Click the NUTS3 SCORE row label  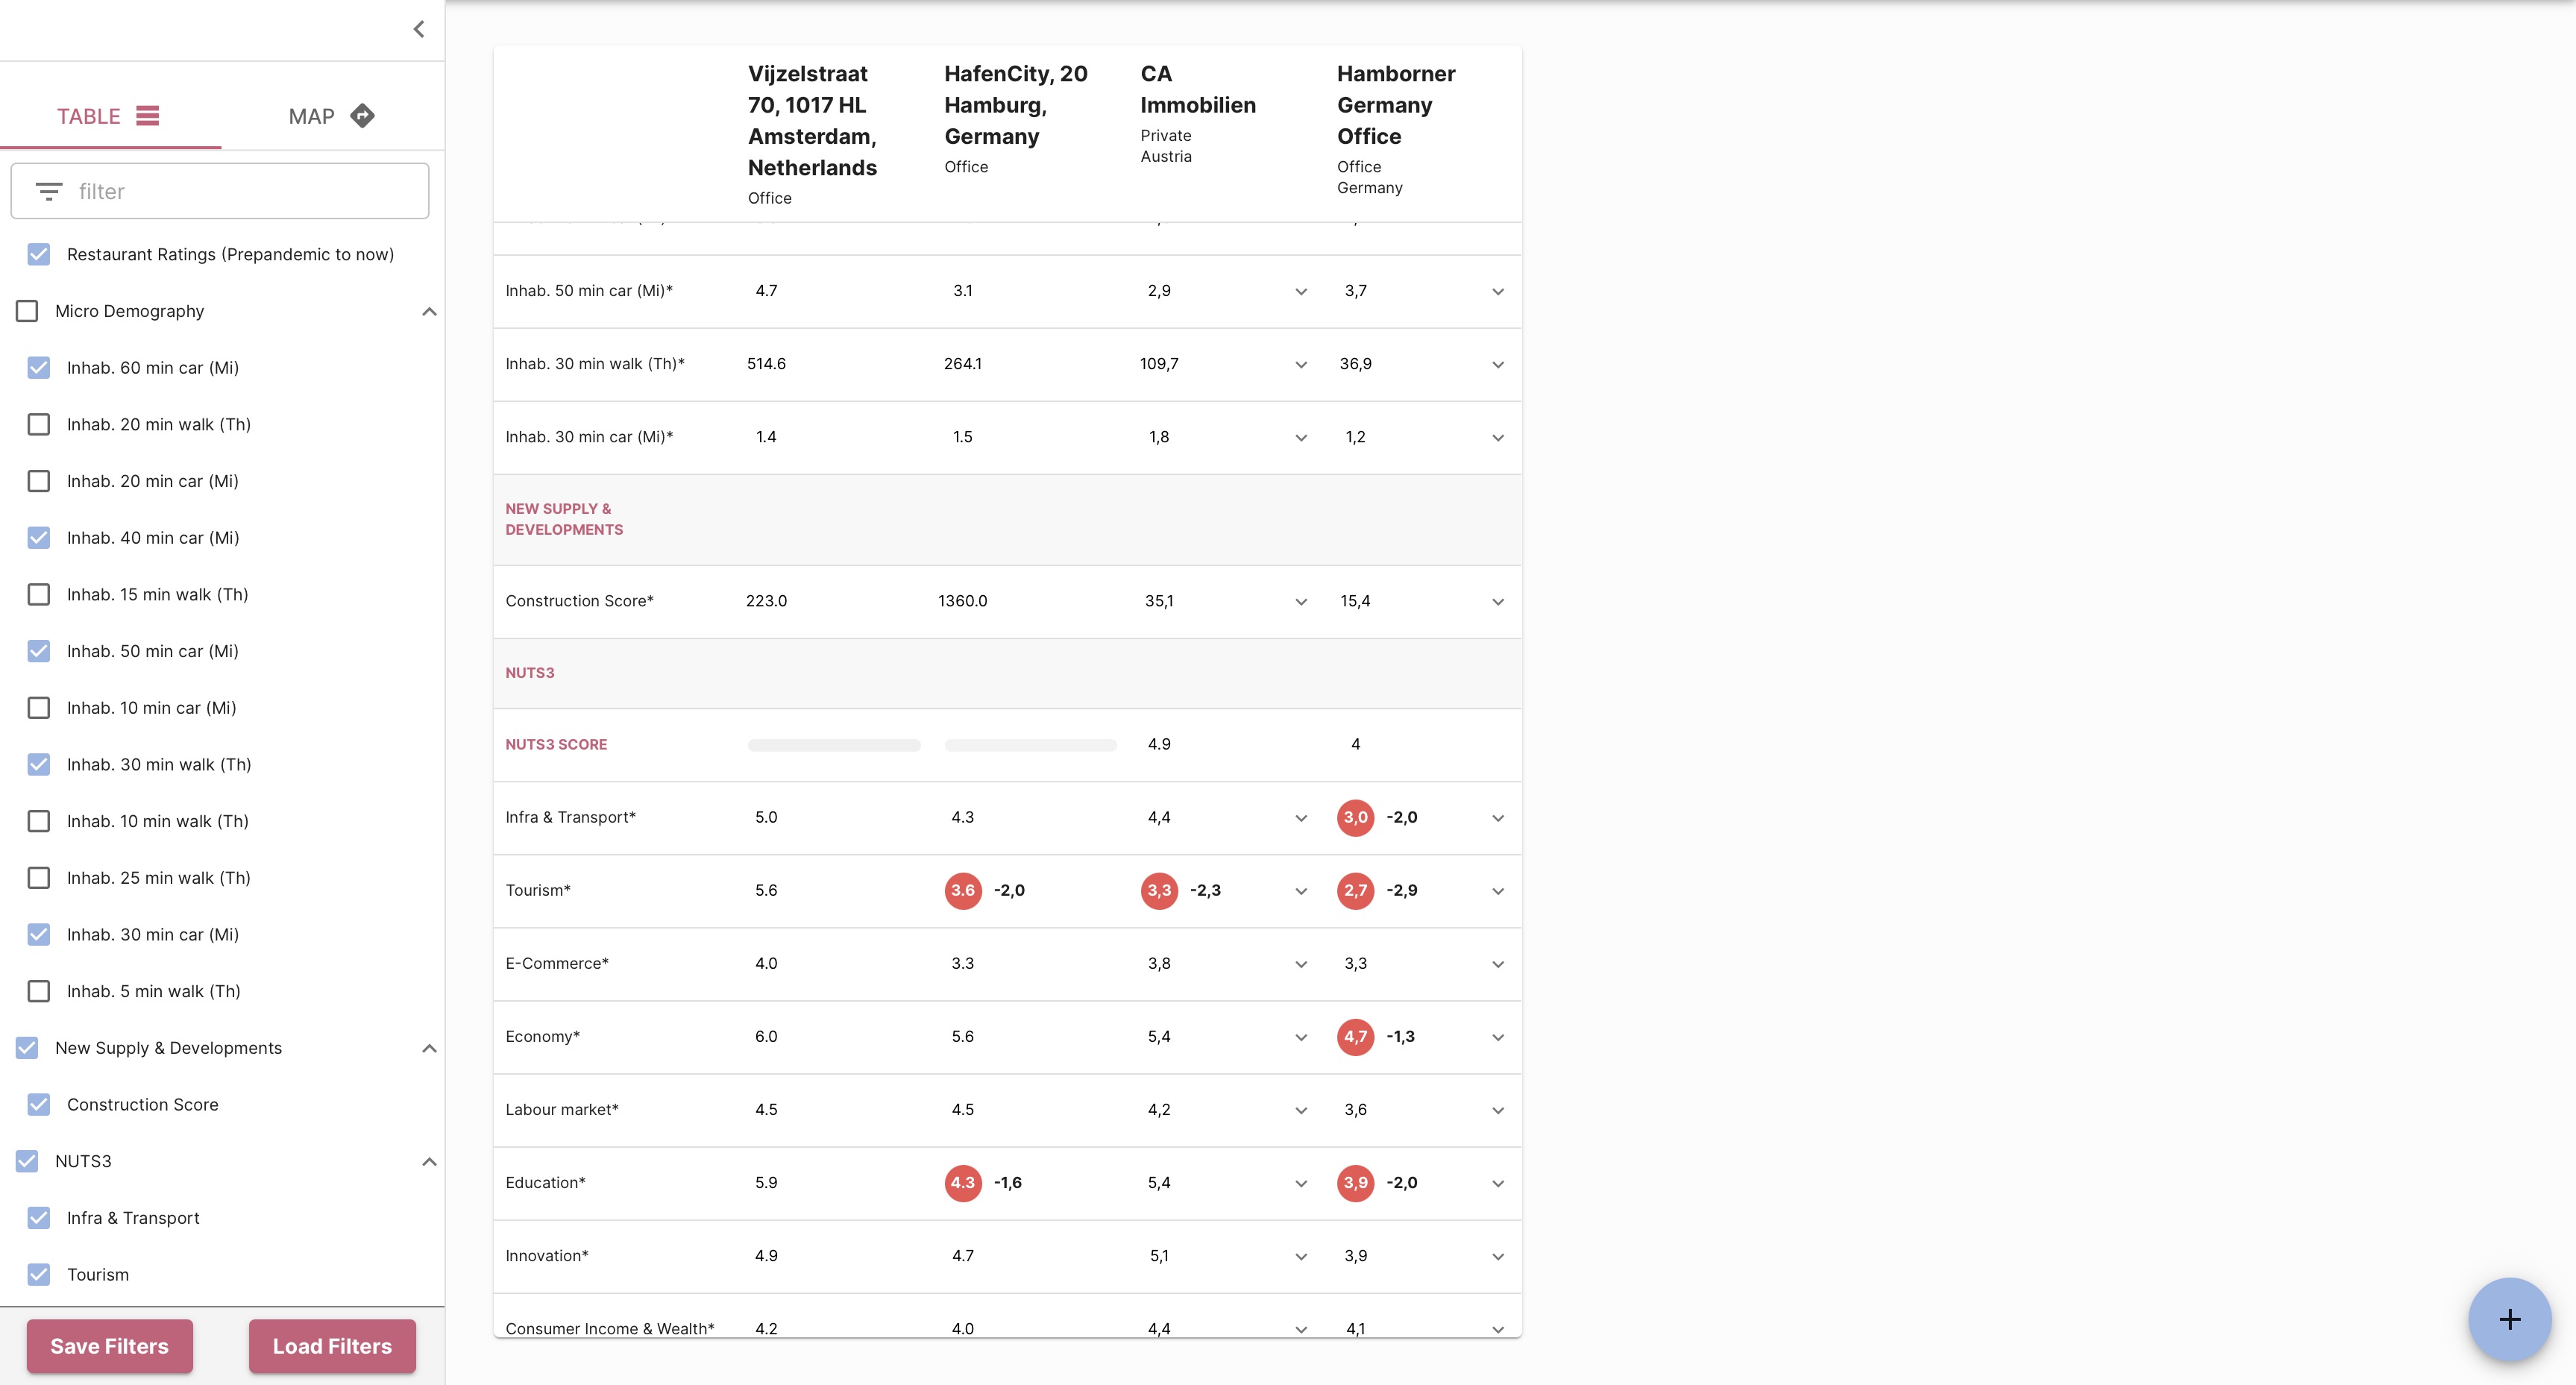click(x=556, y=744)
